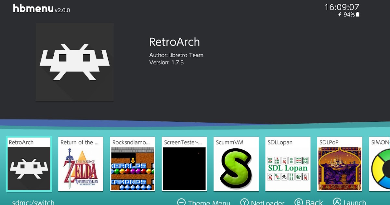This screenshot has width=390, height=205.
Task: Click the clock reading 16:09:07
Action: click(342, 7)
